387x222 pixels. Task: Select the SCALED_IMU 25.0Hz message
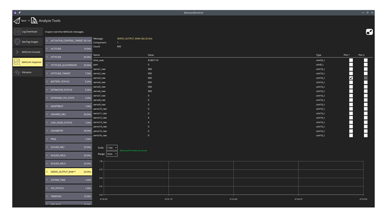(68, 147)
